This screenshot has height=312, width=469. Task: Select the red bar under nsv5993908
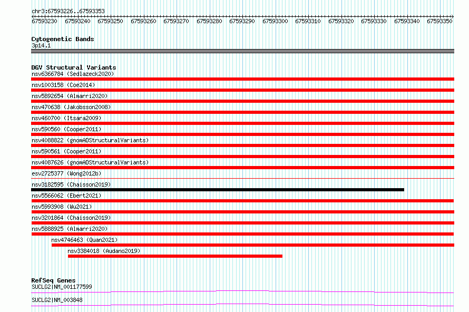point(242,212)
